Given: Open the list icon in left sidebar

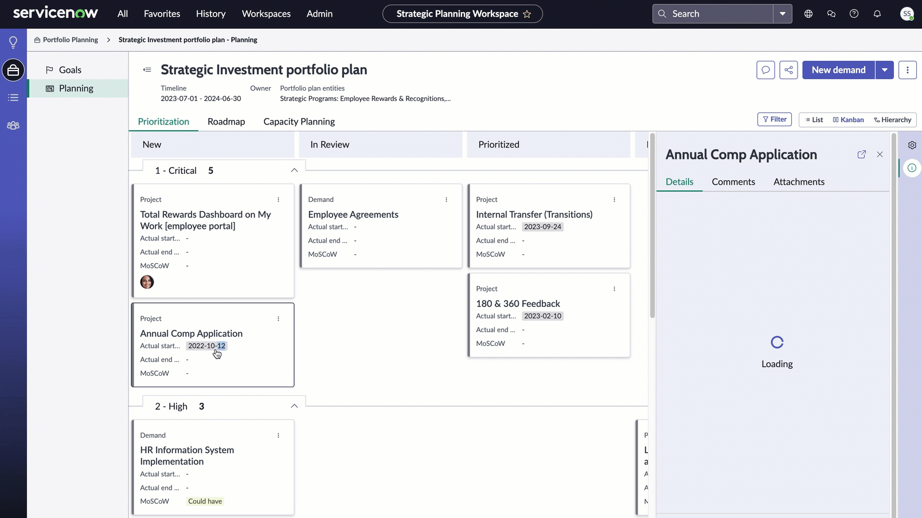Looking at the screenshot, I should (x=13, y=98).
